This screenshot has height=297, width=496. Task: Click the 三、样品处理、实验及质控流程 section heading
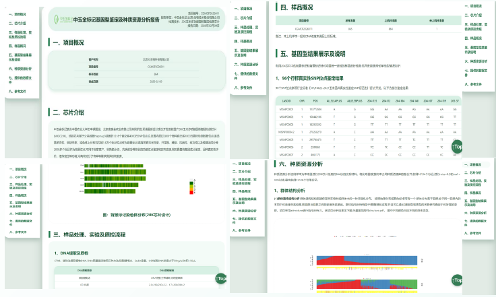point(90,235)
